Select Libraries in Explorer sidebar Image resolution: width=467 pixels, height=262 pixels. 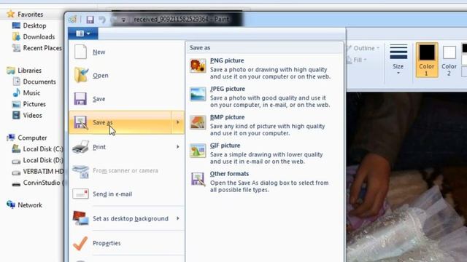pos(29,71)
